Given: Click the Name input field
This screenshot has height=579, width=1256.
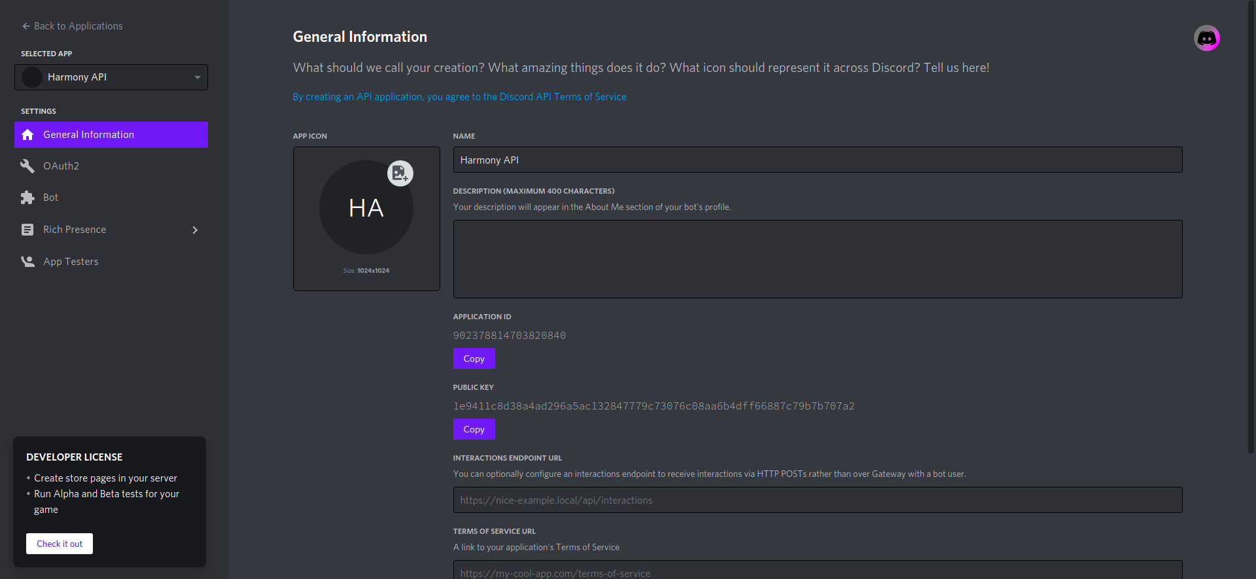Looking at the screenshot, I should point(818,160).
